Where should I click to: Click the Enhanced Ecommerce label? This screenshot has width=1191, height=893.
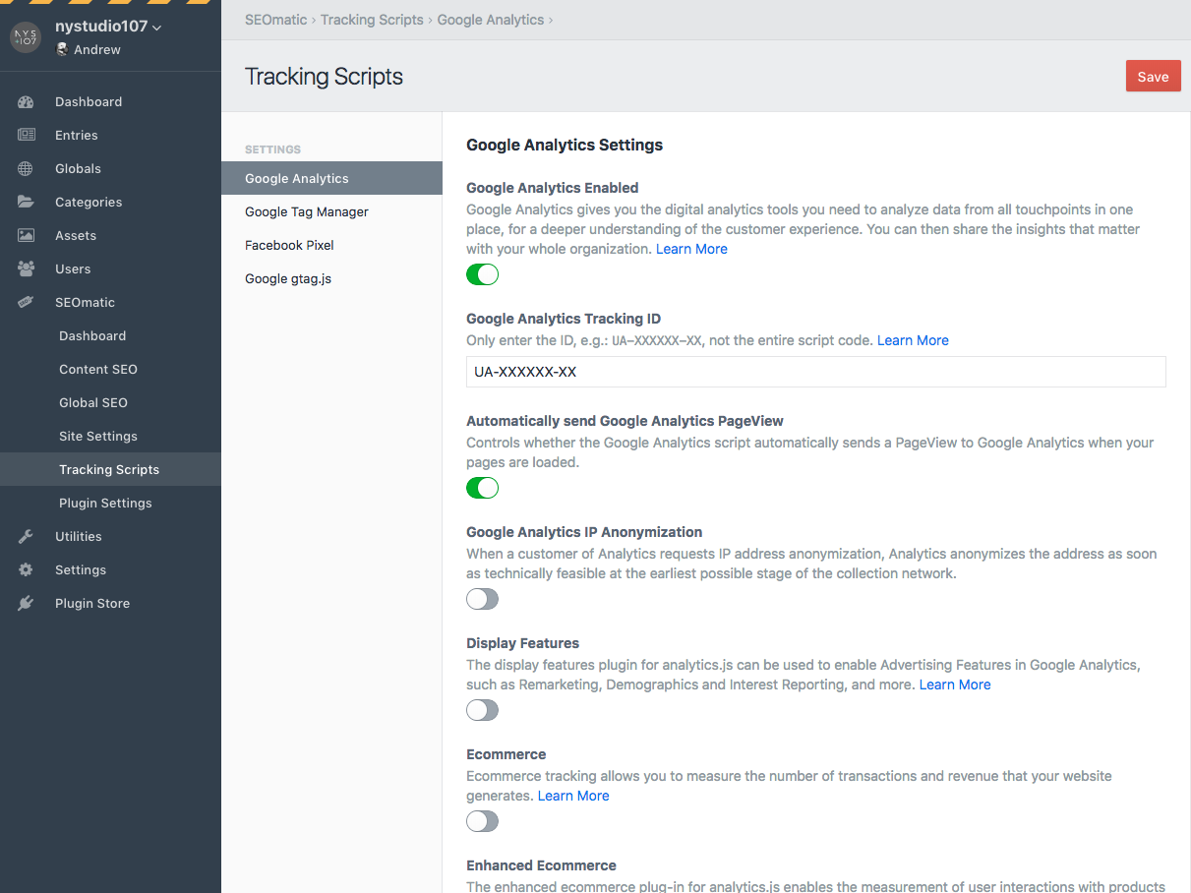(541, 865)
